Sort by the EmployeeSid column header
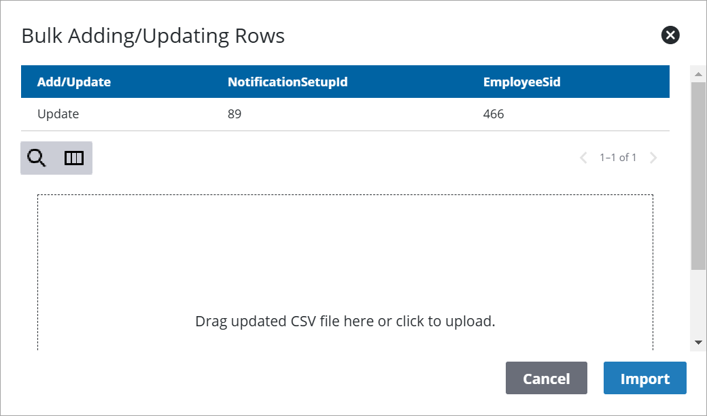 pos(521,82)
